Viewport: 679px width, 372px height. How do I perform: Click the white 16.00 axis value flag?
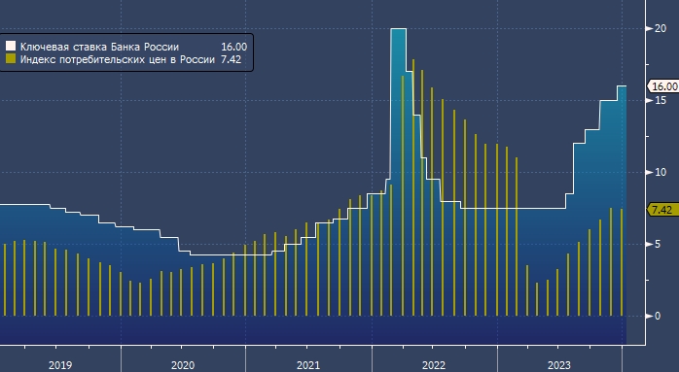(663, 86)
